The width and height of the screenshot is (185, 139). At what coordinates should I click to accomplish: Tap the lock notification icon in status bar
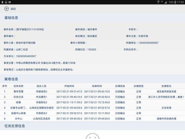pyautogui.click(x=2, y=2)
